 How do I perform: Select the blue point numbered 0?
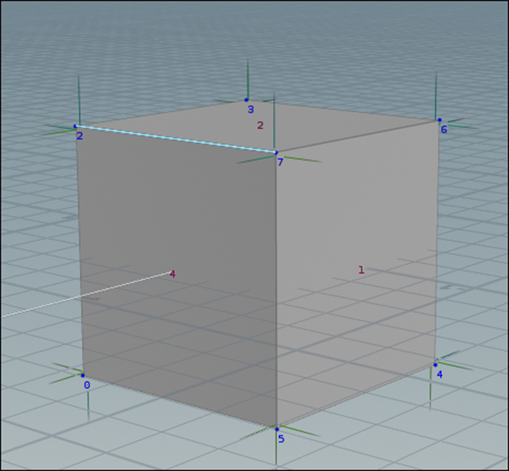pyautogui.click(x=82, y=376)
